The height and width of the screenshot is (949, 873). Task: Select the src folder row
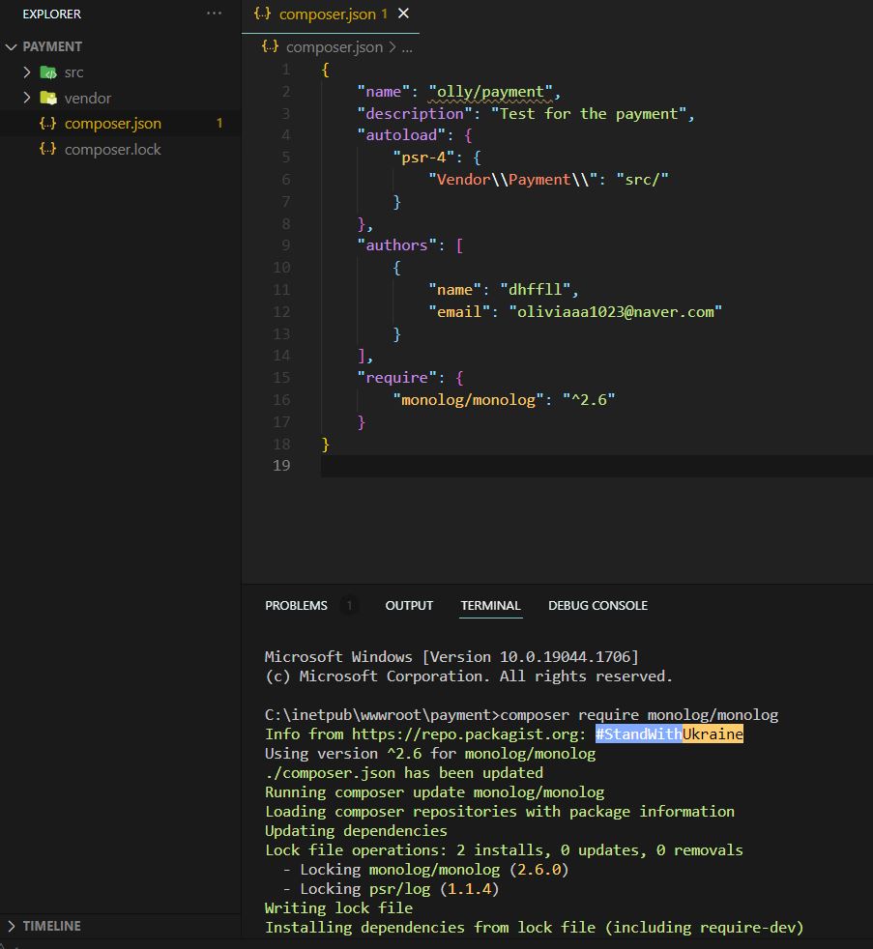tap(121, 72)
